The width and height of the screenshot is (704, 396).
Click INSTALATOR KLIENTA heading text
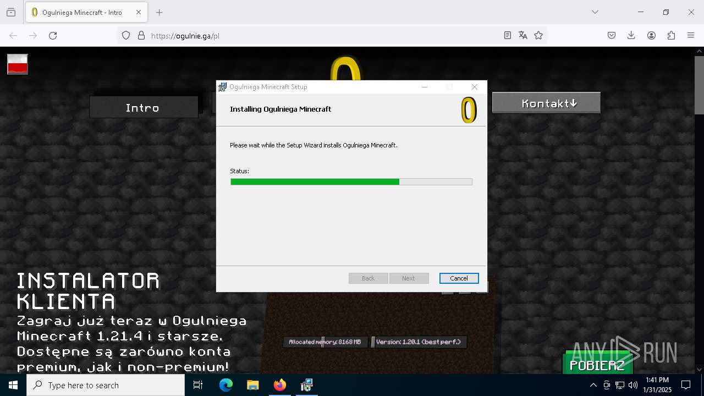(88, 291)
